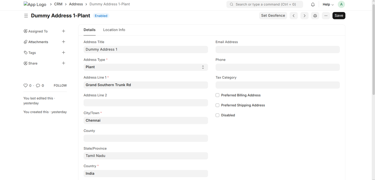Click the Assigned To sidebar label
This screenshot has width=375, height=180.
click(38, 31)
